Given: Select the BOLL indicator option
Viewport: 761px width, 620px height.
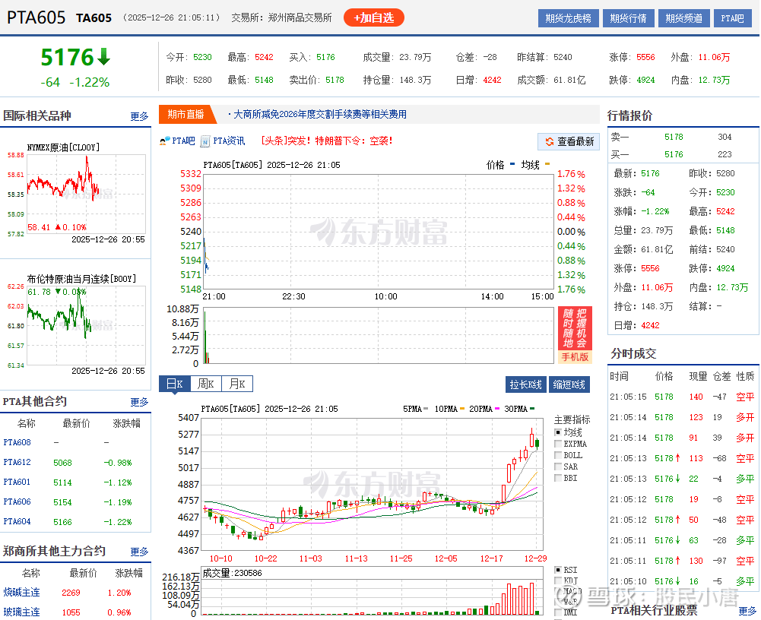Looking at the screenshot, I should pyautogui.click(x=558, y=455).
